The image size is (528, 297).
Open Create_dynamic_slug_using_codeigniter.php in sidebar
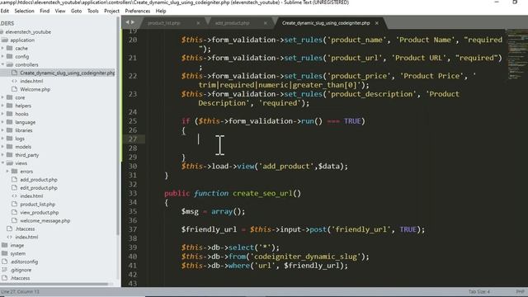click(67, 73)
